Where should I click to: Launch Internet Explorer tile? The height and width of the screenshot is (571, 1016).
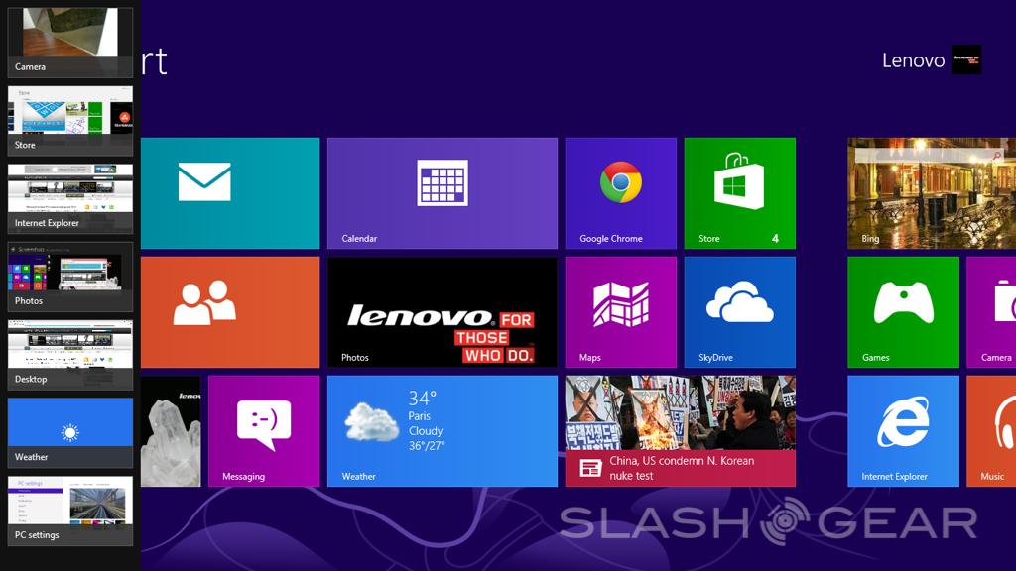click(903, 430)
